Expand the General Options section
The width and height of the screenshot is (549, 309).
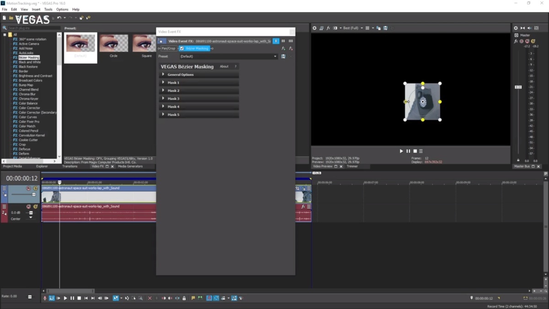[163, 75]
